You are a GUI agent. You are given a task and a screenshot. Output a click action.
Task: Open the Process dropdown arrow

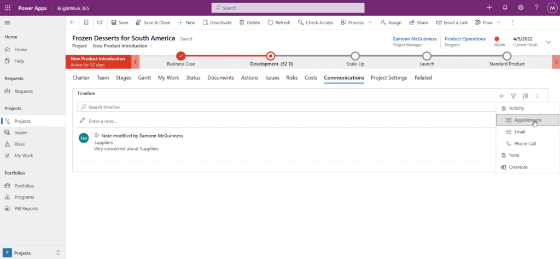pos(370,22)
